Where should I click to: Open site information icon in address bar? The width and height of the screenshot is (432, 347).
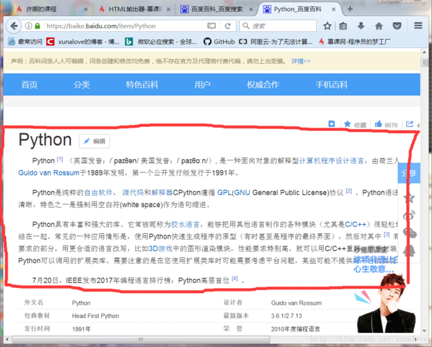click(28, 26)
